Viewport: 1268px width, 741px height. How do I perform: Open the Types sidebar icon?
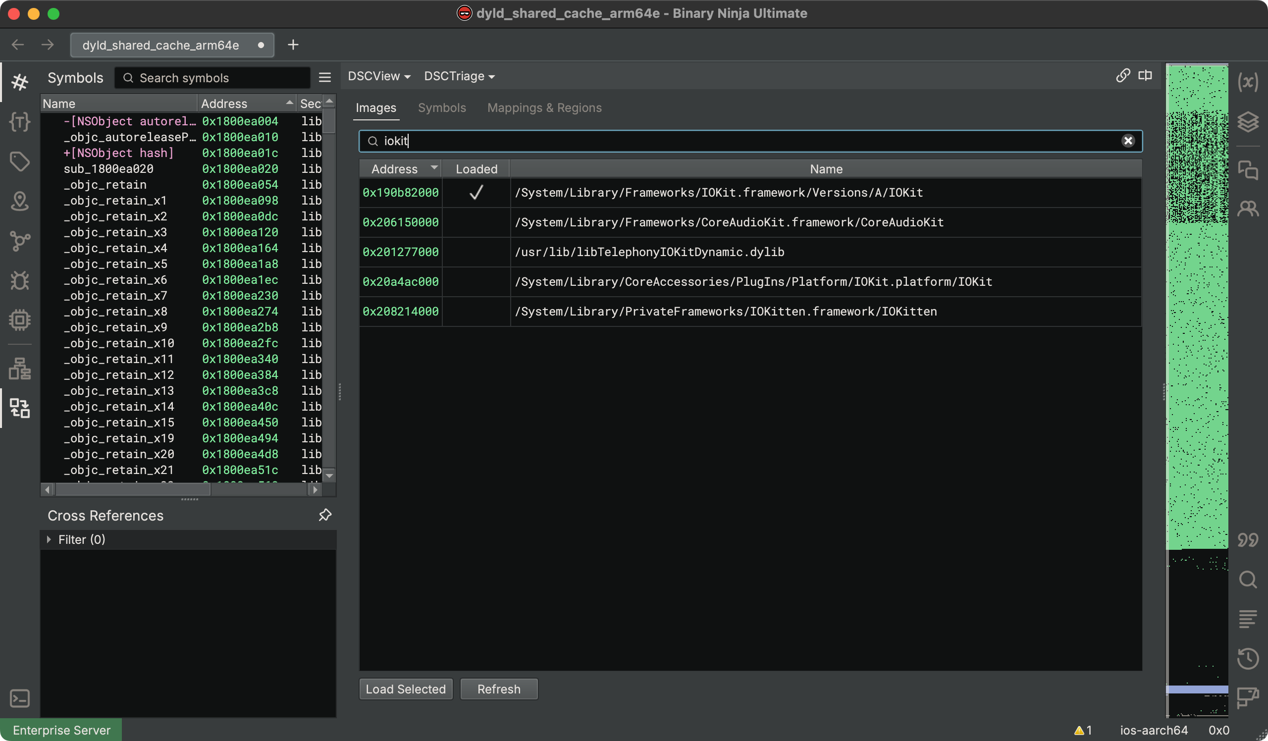tap(20, 122)
